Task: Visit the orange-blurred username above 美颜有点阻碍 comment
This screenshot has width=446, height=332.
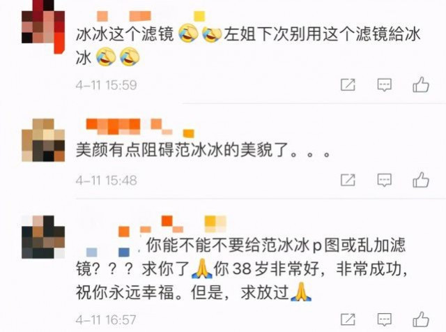Action: (140, 127)
